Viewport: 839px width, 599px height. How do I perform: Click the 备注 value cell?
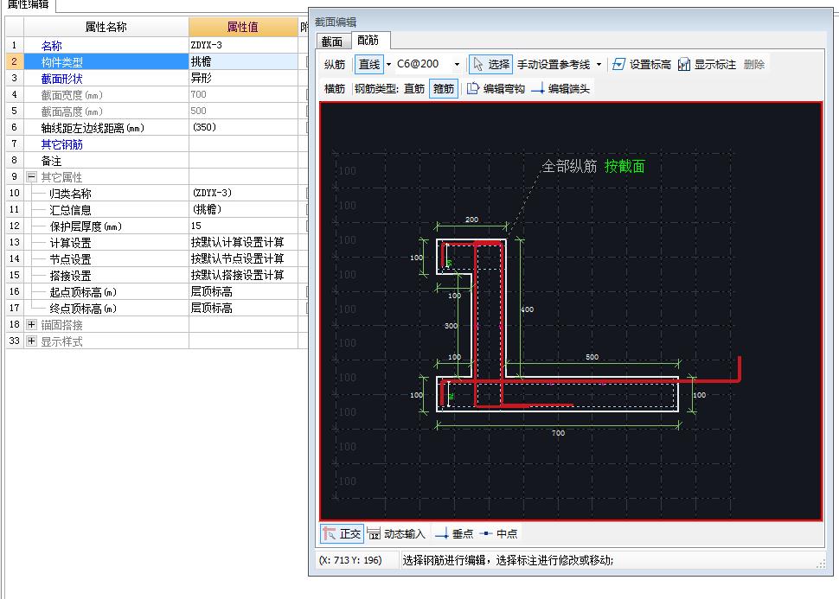[243, 160]
